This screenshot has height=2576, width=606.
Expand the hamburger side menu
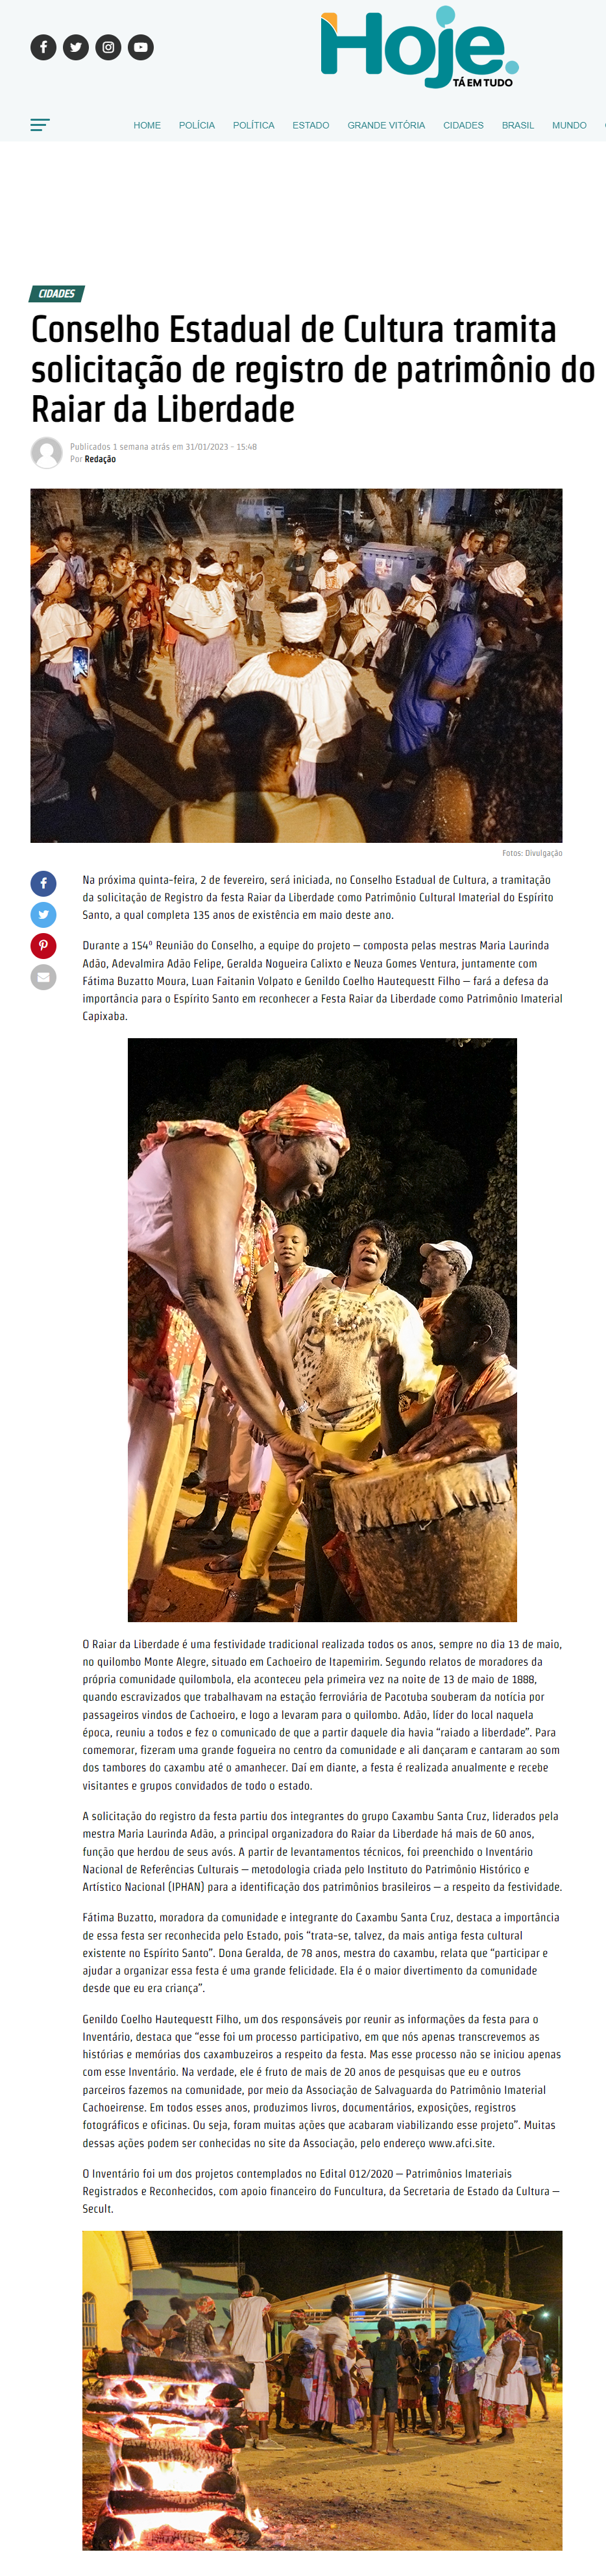click(40, 125)
